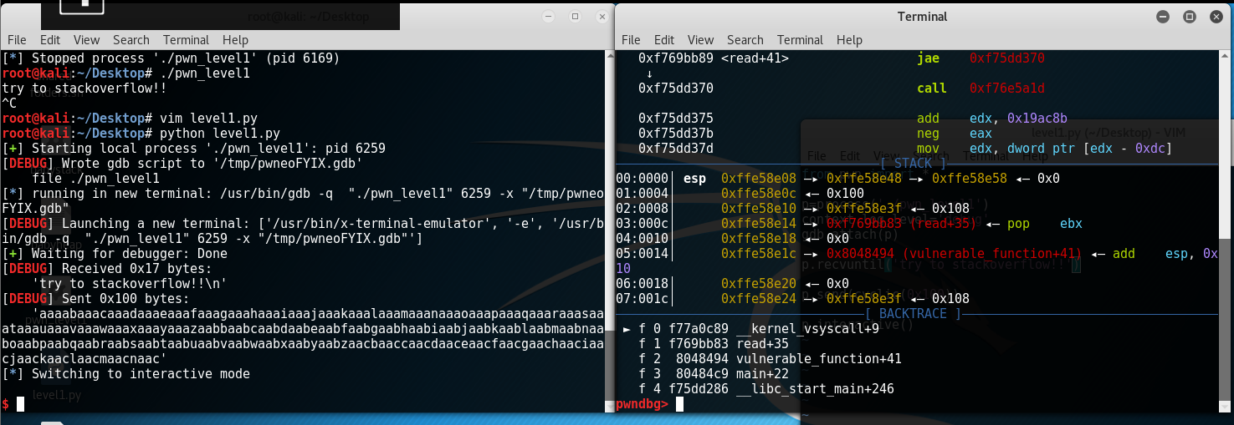
Task: Open Terminal menu in pwndbg Terminal window
Action: point(801,39)
